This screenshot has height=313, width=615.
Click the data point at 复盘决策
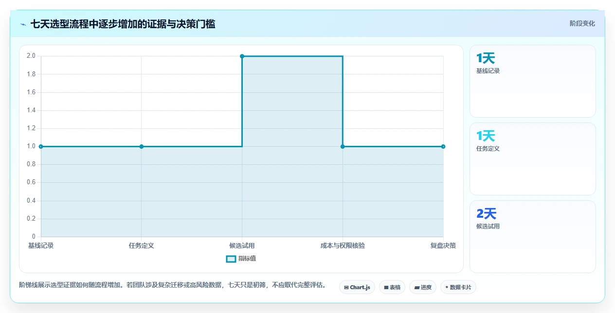point(443,146)
